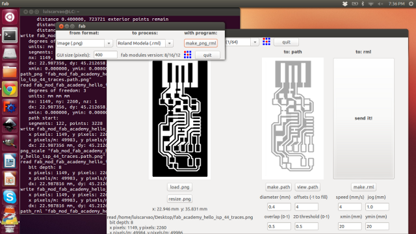Click the overlap (0-1) input field
416x234 pixels.
pyautogui.click(x=279, y=226)
